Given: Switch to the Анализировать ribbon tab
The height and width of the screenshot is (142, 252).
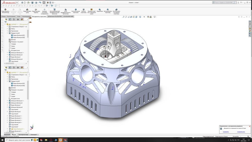Looking at the screenshot, I should click(x=26, y=16).
